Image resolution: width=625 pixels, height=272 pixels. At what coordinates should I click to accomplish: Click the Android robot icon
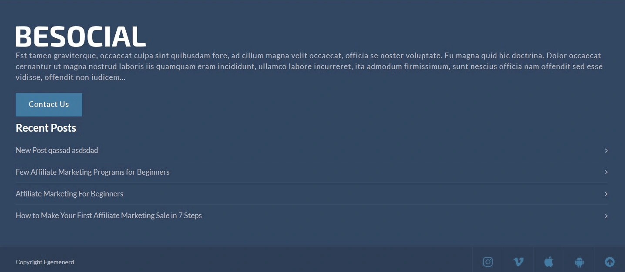pos(579,262)
